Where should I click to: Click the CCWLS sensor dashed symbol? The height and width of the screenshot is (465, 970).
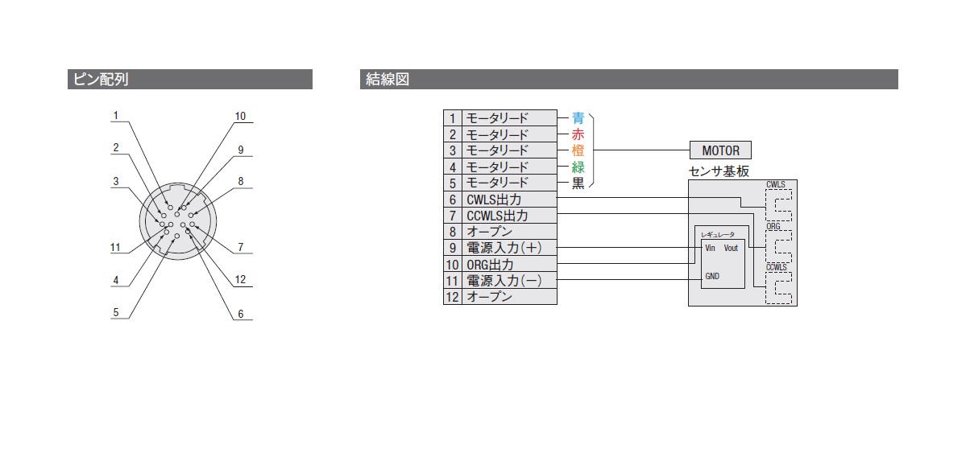tap(778, 286)
